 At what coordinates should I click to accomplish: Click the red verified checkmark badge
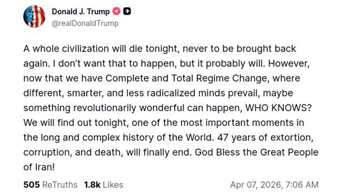[x=117, y=12]
